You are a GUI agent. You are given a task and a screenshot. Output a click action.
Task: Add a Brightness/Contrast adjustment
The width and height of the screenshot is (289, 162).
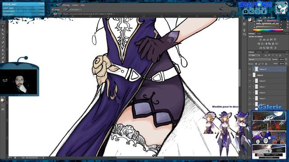coord(261,40)
